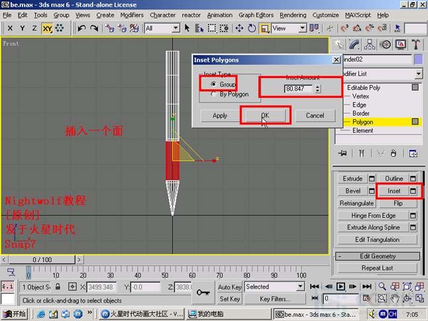Select Element sub-object level

pyautogui.click(x=362, y=130)
